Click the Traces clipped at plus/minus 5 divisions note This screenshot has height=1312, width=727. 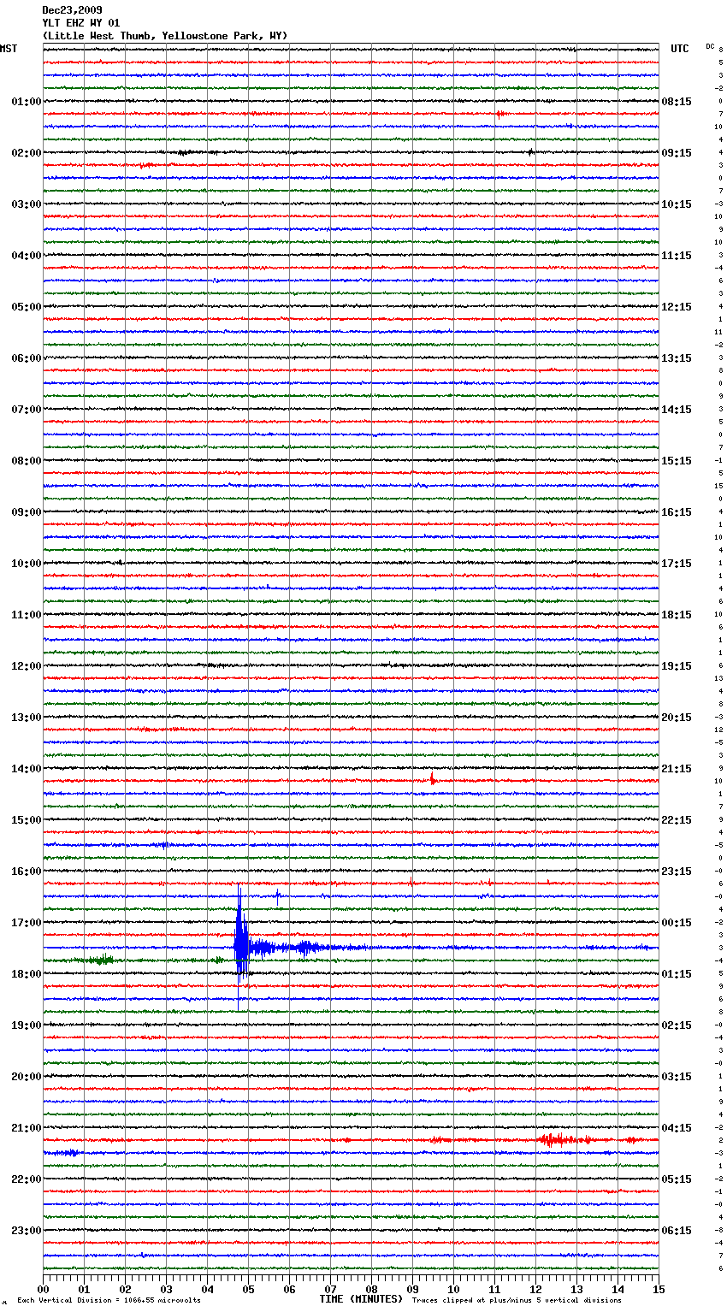(517, 1300)
